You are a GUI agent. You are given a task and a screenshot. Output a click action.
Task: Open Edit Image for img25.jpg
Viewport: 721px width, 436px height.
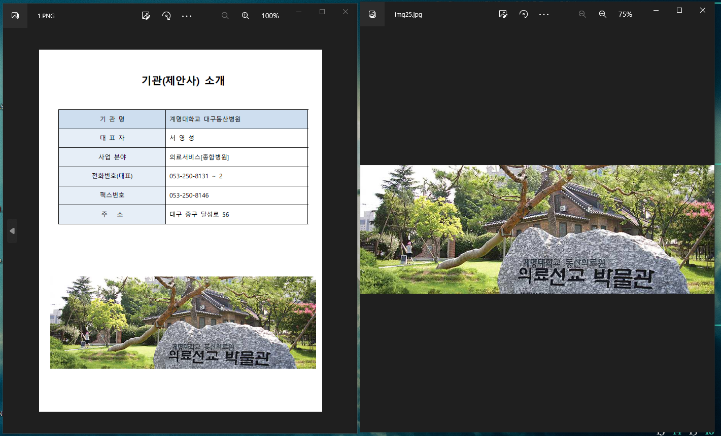503,14
